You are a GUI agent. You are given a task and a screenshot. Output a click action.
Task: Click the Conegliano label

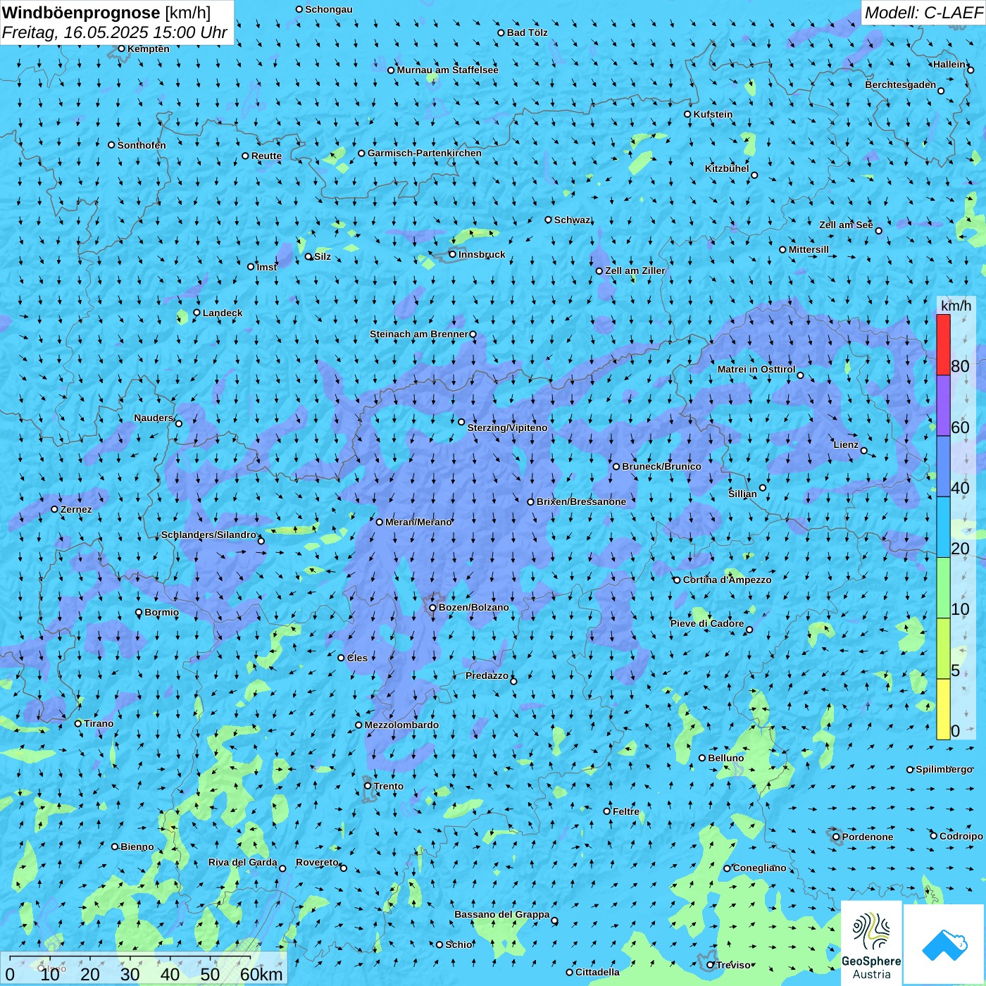[x=760, y=868]
